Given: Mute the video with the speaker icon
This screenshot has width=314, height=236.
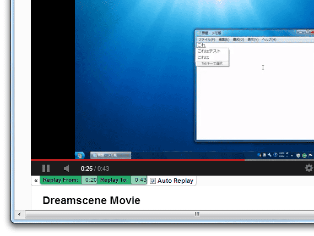Looking at the screenshot, I should (x=67, y=168).
